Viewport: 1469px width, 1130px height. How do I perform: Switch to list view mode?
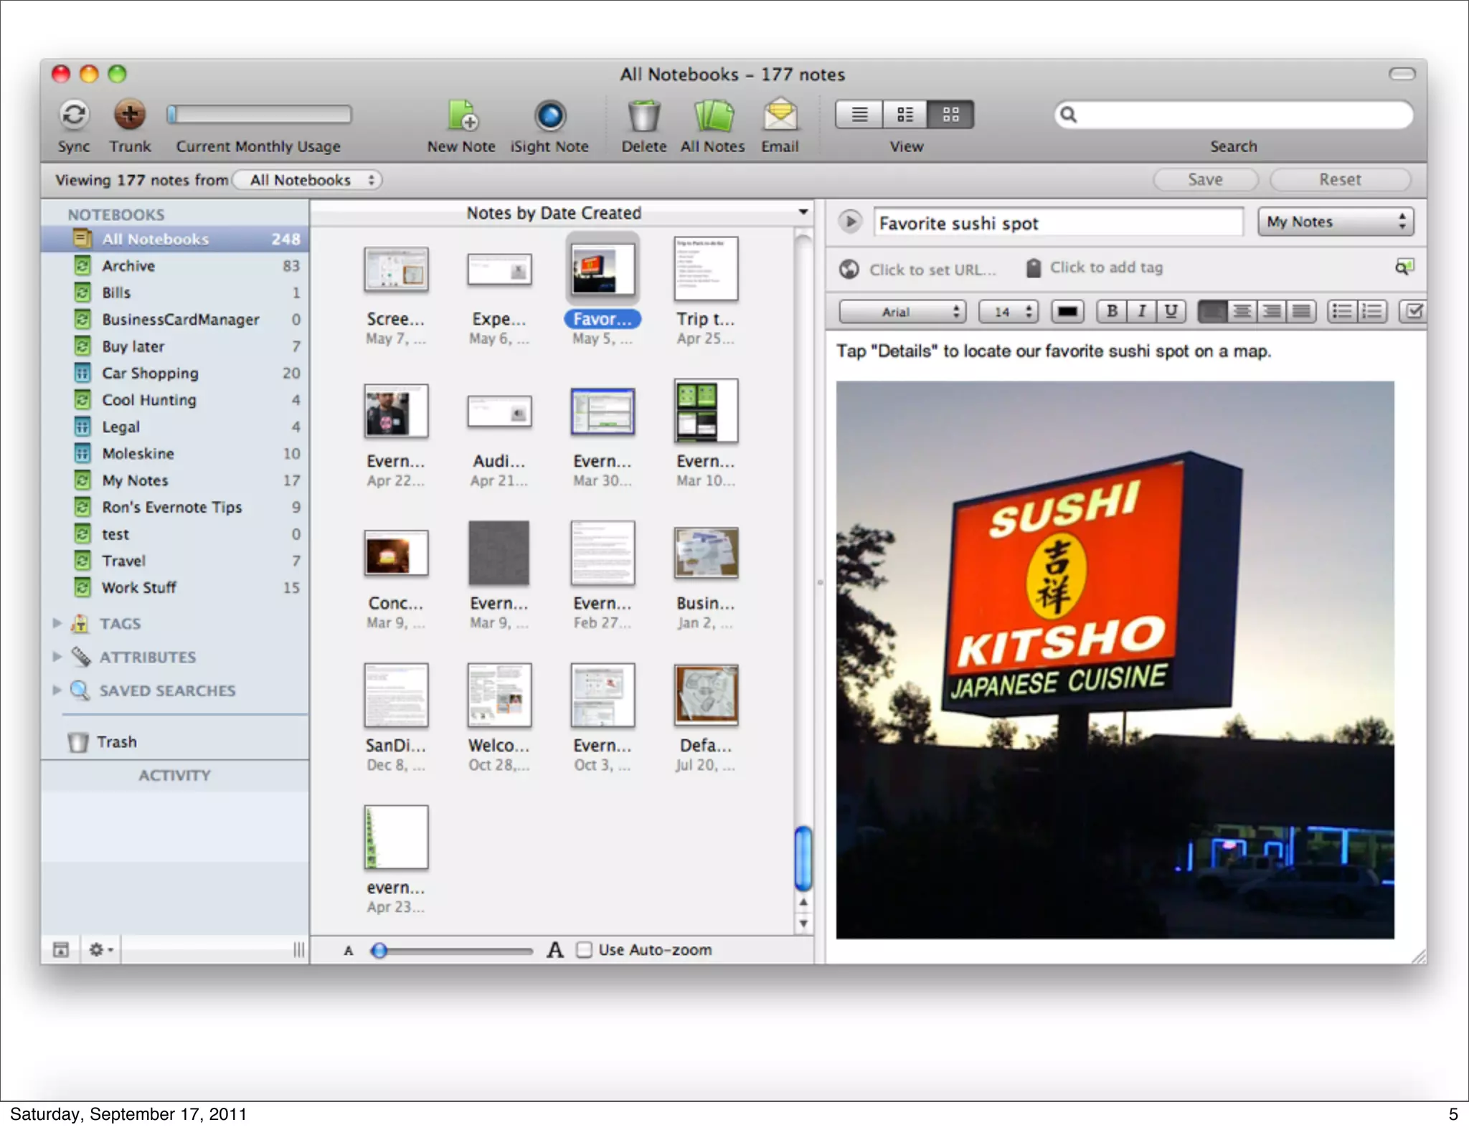click(x=859, y=115)
